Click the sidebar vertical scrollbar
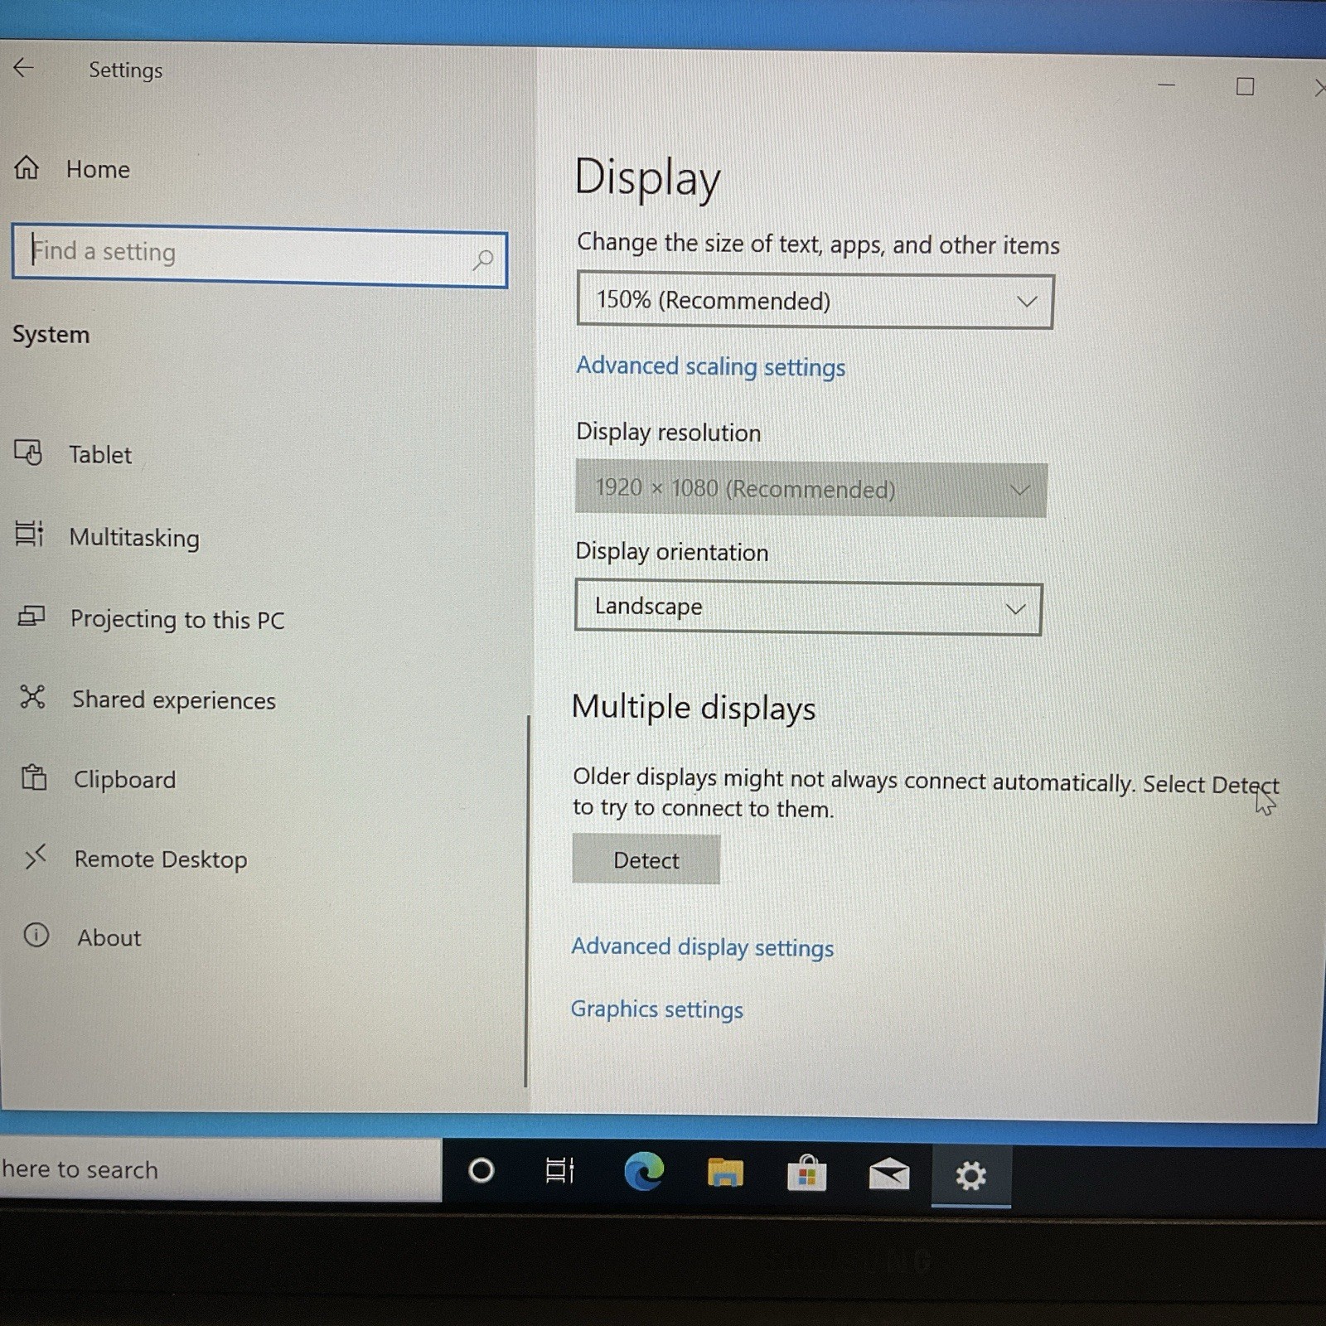This screenshot has height=1326, width=1326. (x=526, y=901)
